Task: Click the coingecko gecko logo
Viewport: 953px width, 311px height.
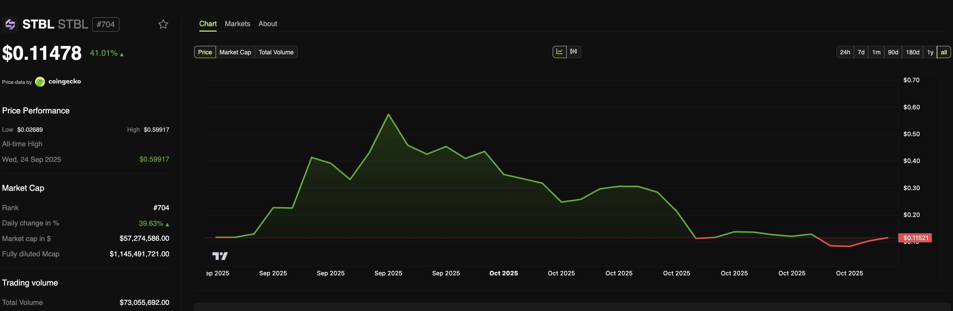Action: tap(39, 81)
